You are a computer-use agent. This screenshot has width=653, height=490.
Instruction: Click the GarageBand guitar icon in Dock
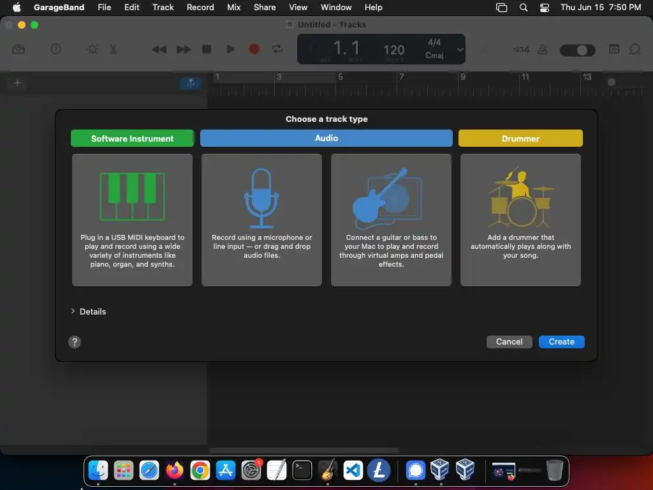pyautogui.click(x=328, y=470)
